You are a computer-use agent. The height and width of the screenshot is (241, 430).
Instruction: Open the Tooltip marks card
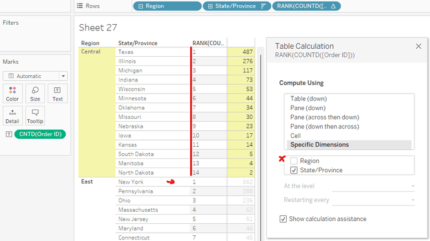pos(35,116)
